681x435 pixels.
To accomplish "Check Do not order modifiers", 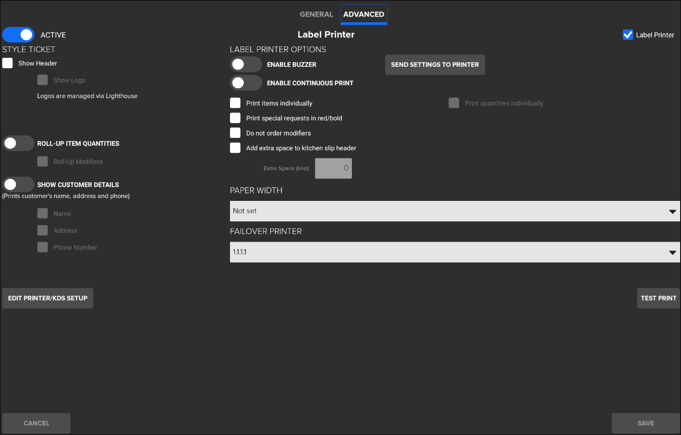I will [x=235, y=133].
